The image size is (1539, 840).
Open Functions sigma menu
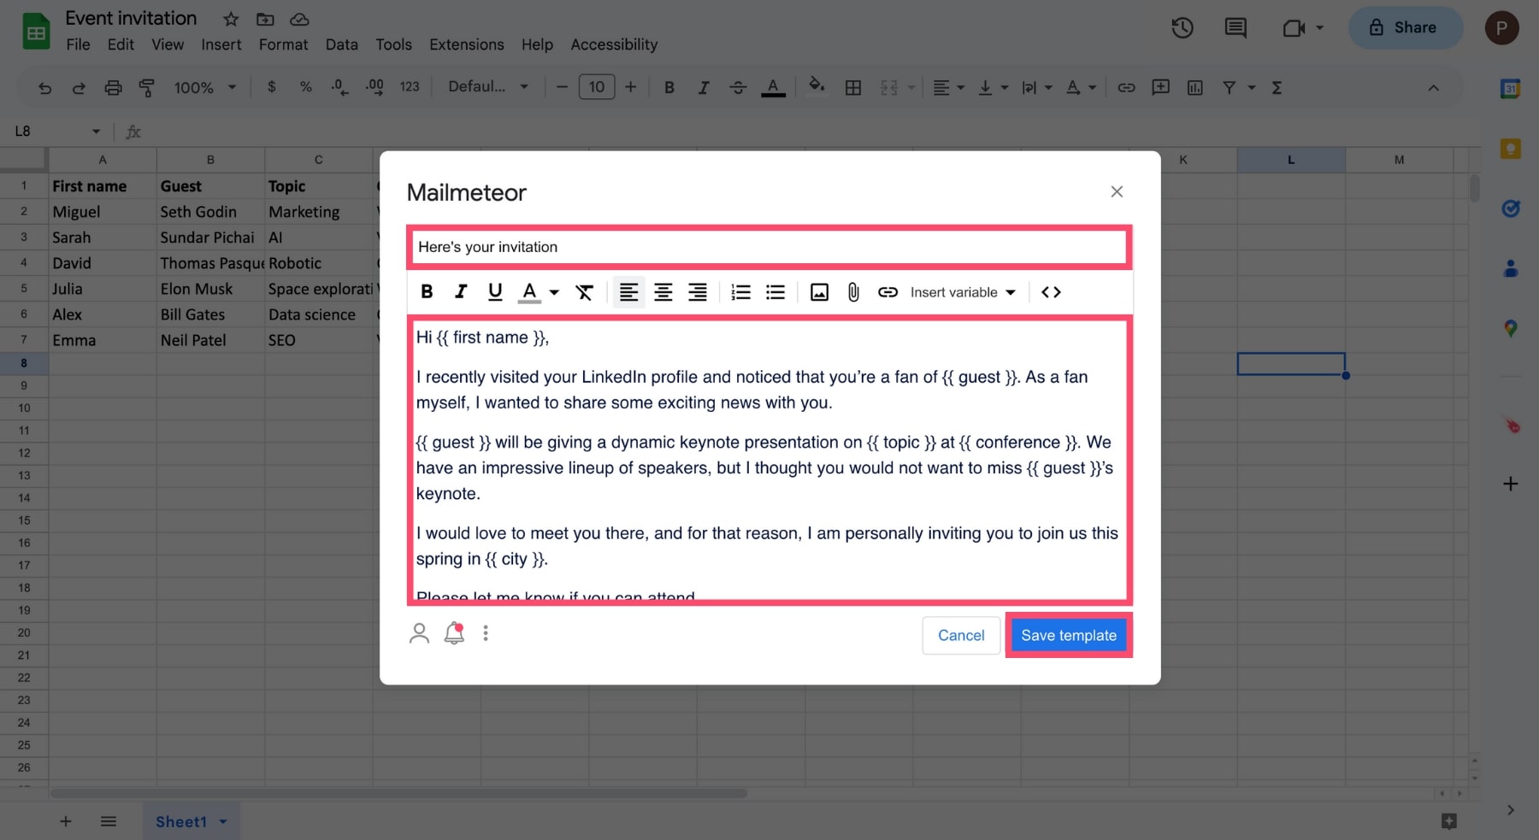click(x=1277, y=87)
